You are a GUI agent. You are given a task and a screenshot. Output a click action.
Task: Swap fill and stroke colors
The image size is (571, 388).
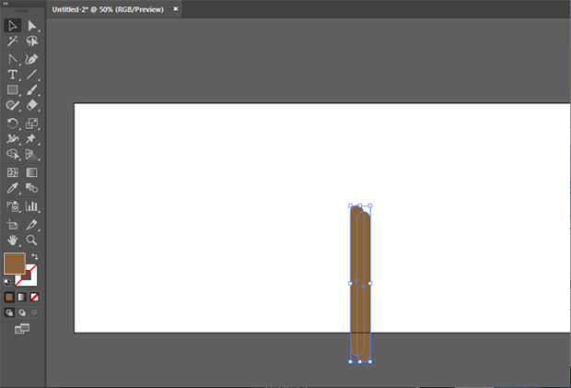(x=35, y=256)
